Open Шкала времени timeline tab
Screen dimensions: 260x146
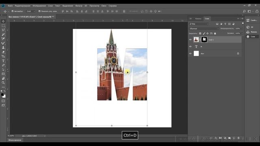click(15, 140)
